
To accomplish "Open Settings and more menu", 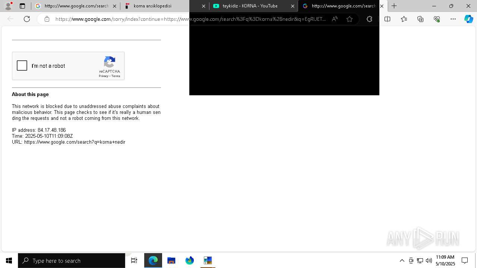I will pos(453,19).
